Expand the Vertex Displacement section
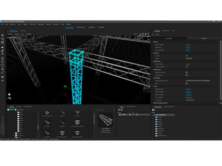 [x=218, y=103]
